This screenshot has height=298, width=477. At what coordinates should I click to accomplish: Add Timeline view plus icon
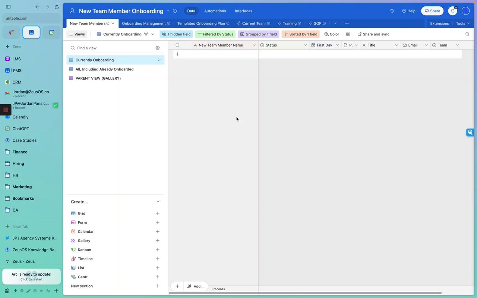[158, 259]
